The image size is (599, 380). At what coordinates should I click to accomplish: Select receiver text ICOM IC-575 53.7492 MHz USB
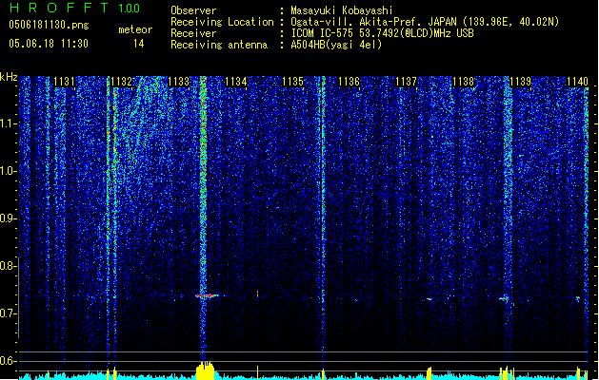coord(382,33)
